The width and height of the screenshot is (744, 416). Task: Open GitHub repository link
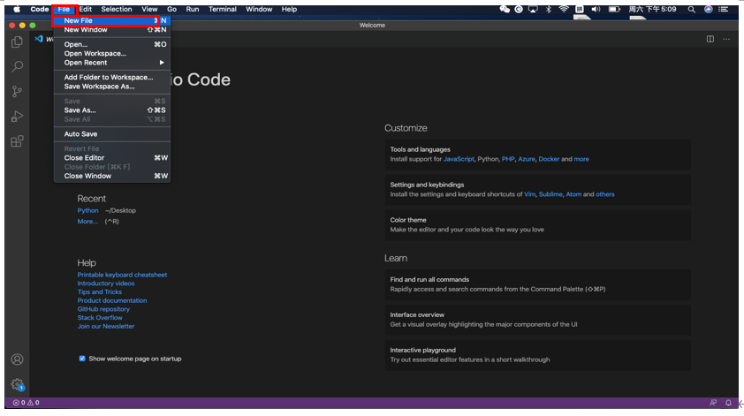pyautogui.click(x=103, y=309)
